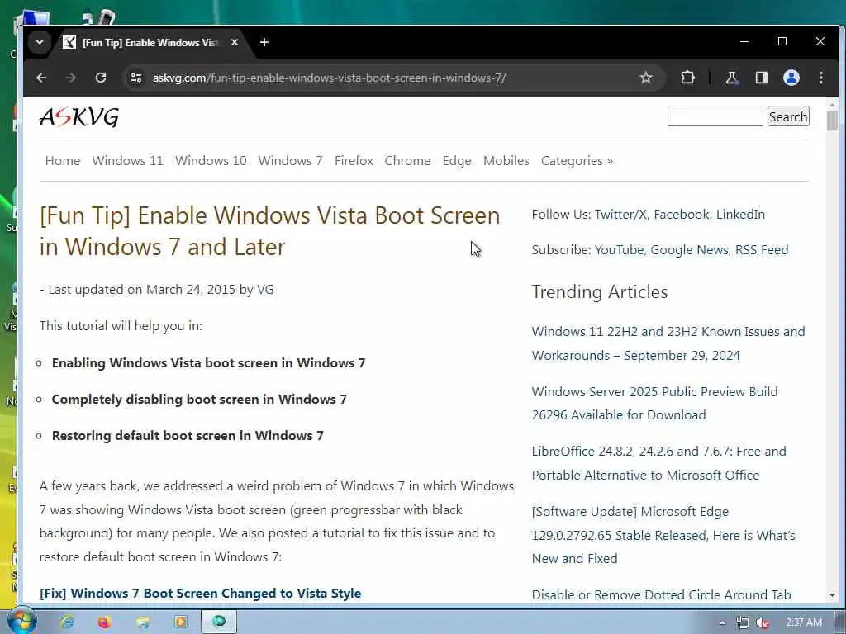The image size is (846, 634).
Task: Click the 2:37 AM clock
Action: point(804,622)
